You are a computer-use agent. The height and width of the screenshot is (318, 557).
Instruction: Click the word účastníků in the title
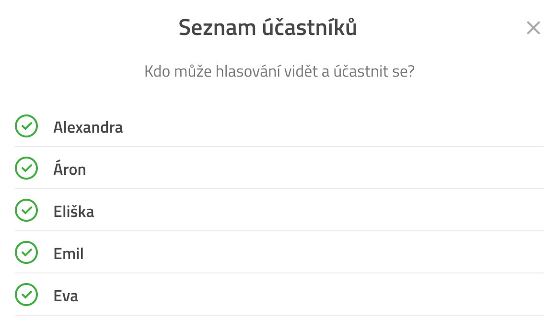(310, 27)
